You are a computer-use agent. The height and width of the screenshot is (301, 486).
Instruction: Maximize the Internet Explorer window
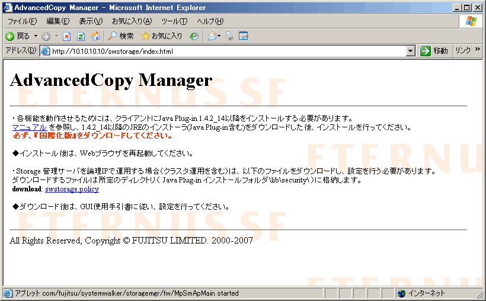466,8
